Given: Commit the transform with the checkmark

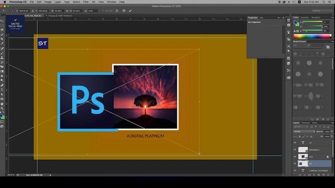Looking at the screenshot, I should (130, 10).
